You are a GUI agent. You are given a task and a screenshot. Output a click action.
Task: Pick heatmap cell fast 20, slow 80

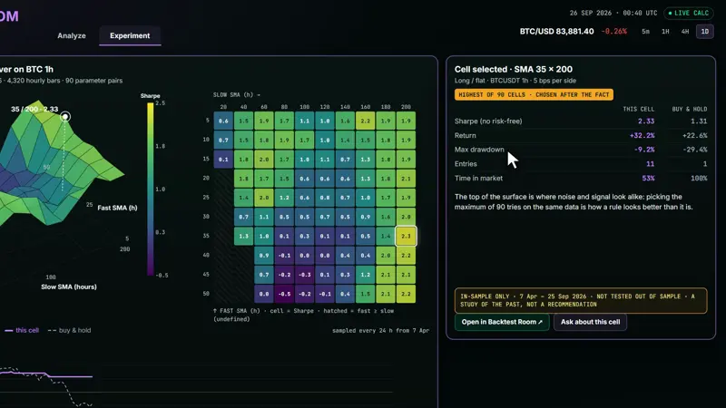pos(284,178)
